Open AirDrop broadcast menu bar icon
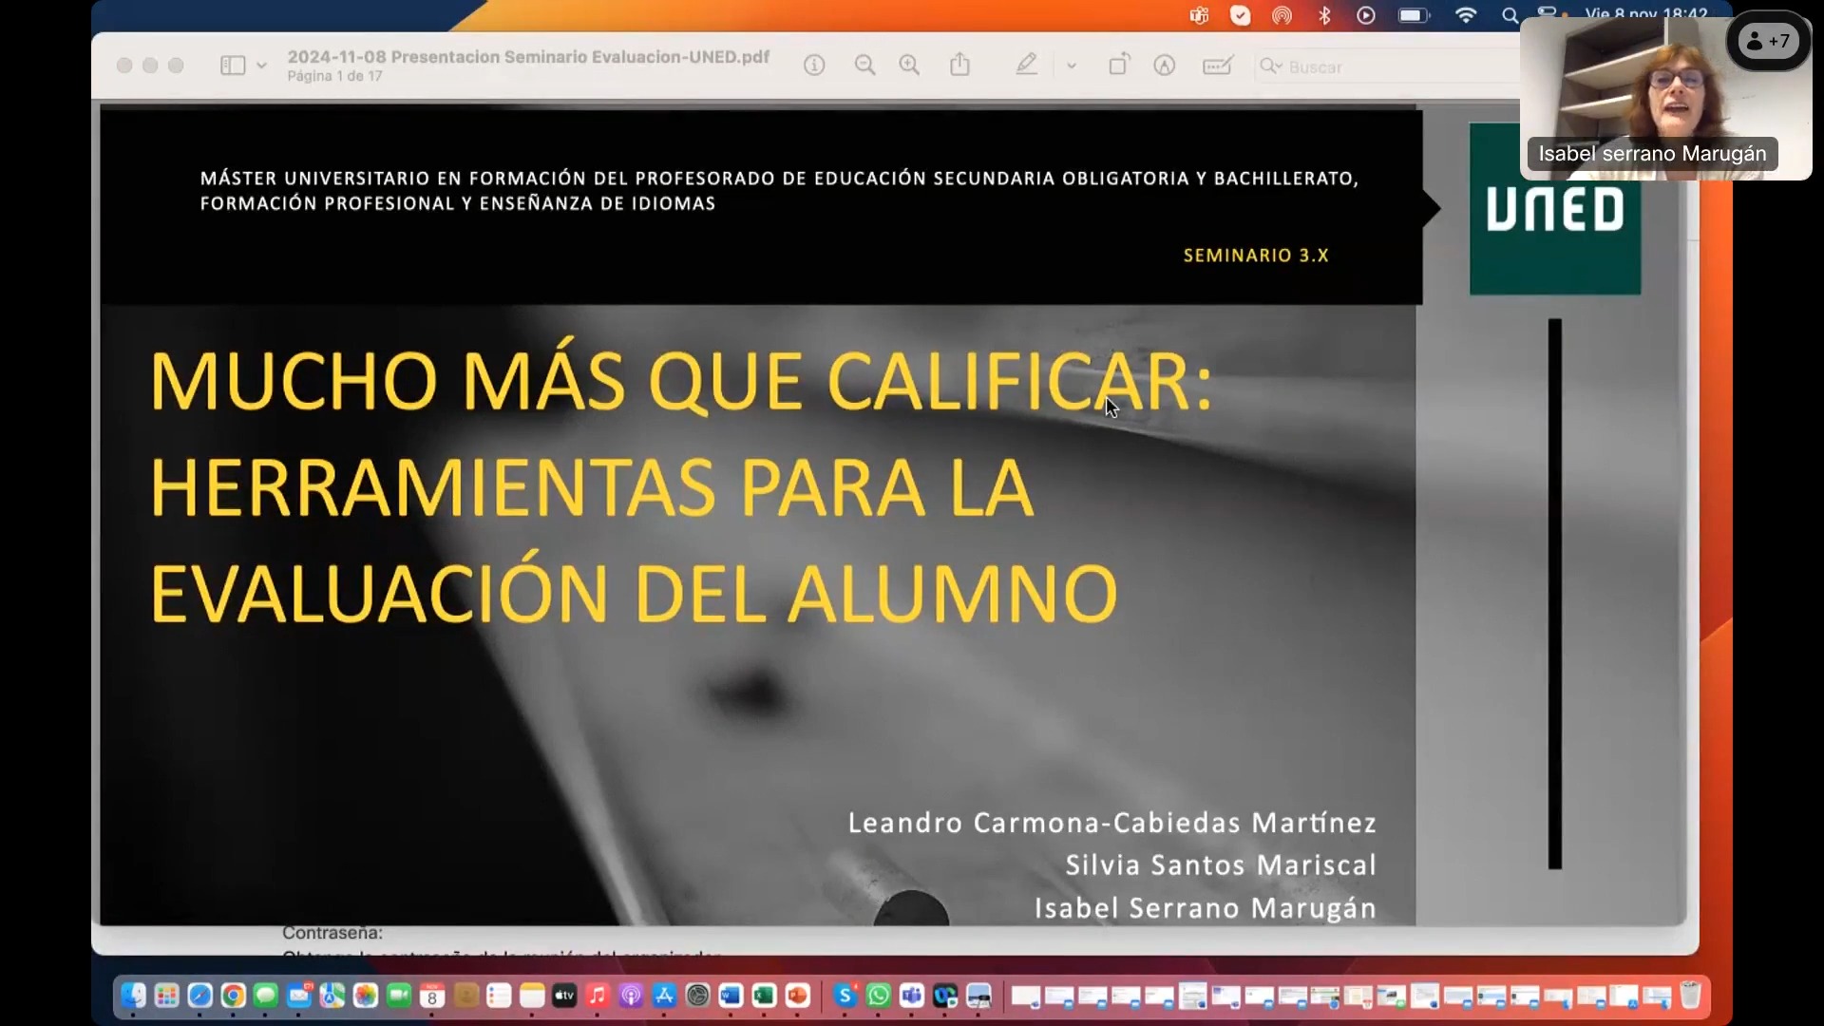The width and height of the screenshot is (1824, 1026). coord(1282,15)
